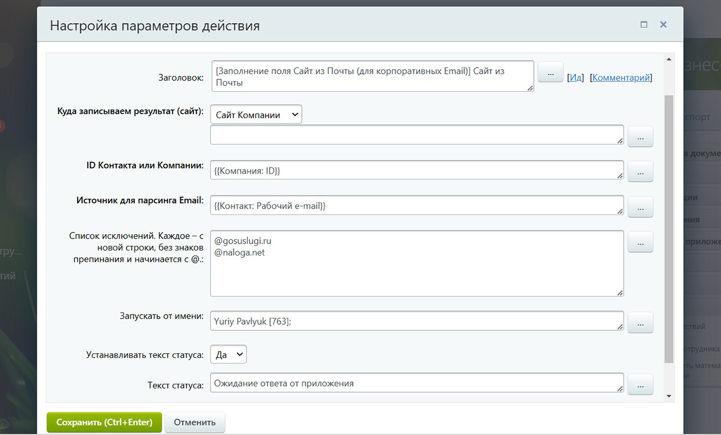Image resolution: width=721 pixels, height=435 pixels.
Task: Click the ellipsis button beside Заголовок field
Action: point(551,73)
